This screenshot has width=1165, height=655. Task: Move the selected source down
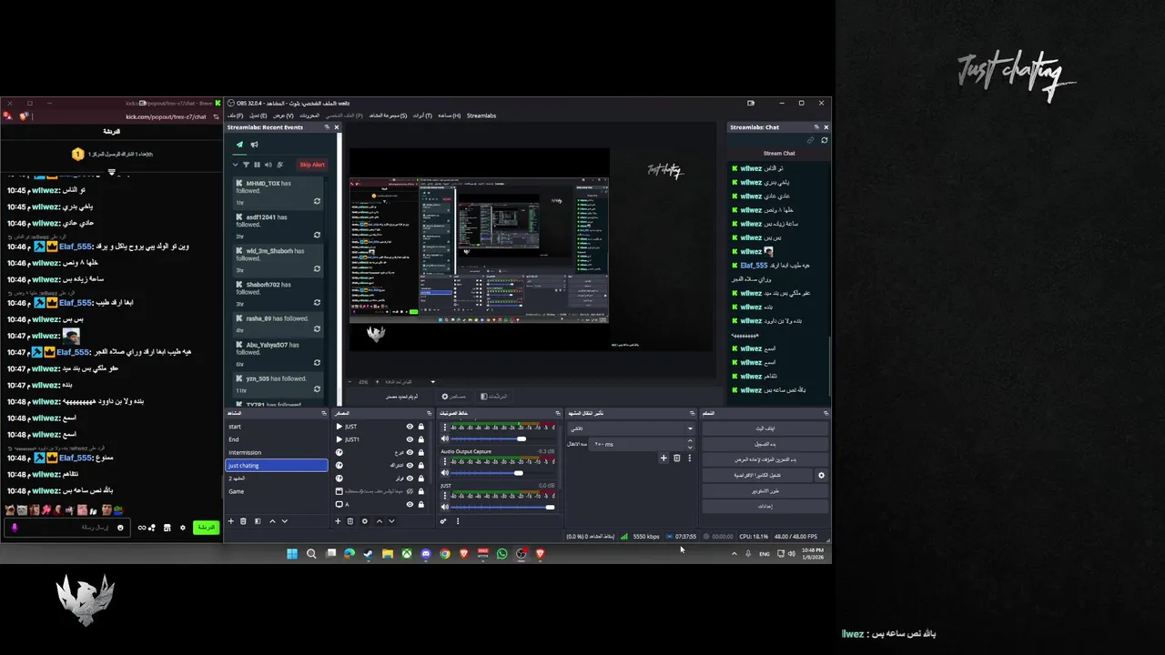(392, 521)
